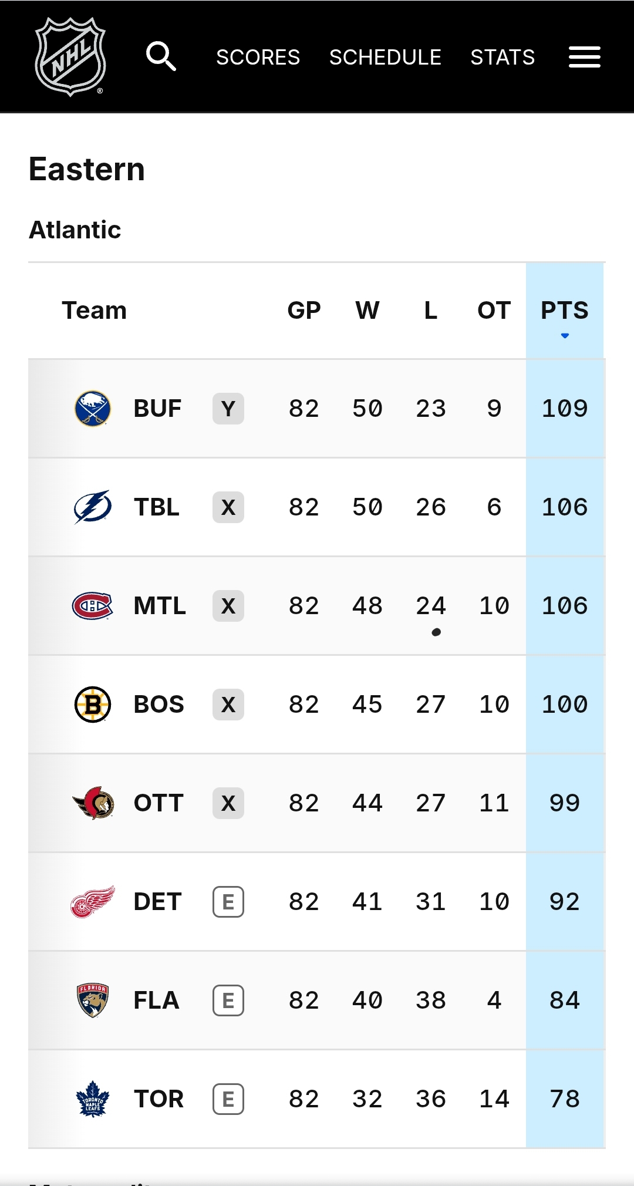634x1186 pixels.
Task: Sort standings by GP column header
Action: pyautogui.click(x=304, y=310)
